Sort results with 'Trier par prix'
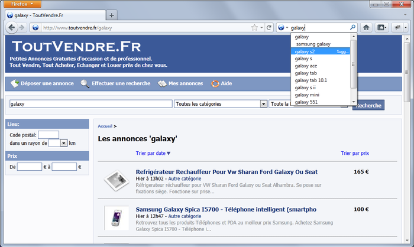This screenshot has height=247, width=414. (355, 153)
